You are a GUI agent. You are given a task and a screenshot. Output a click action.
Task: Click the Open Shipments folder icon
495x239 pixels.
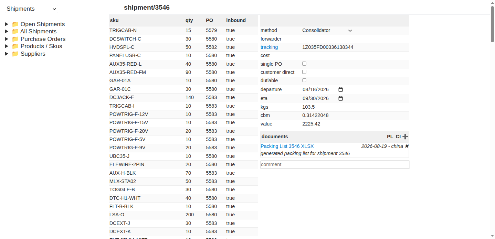coord(15,24)
